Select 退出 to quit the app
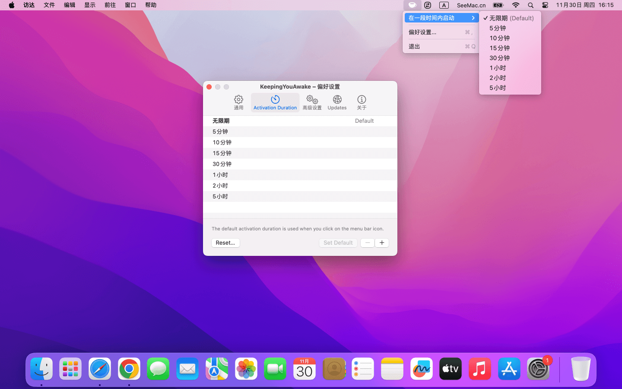This screenshot has width=622, height=389. click(x=414, y=46)
